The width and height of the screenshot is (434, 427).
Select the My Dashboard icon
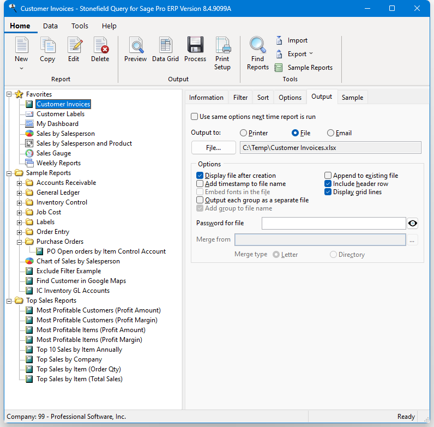(x=29, y=123)
